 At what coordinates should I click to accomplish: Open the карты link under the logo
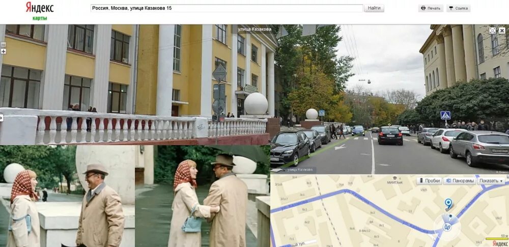[40, 18]
